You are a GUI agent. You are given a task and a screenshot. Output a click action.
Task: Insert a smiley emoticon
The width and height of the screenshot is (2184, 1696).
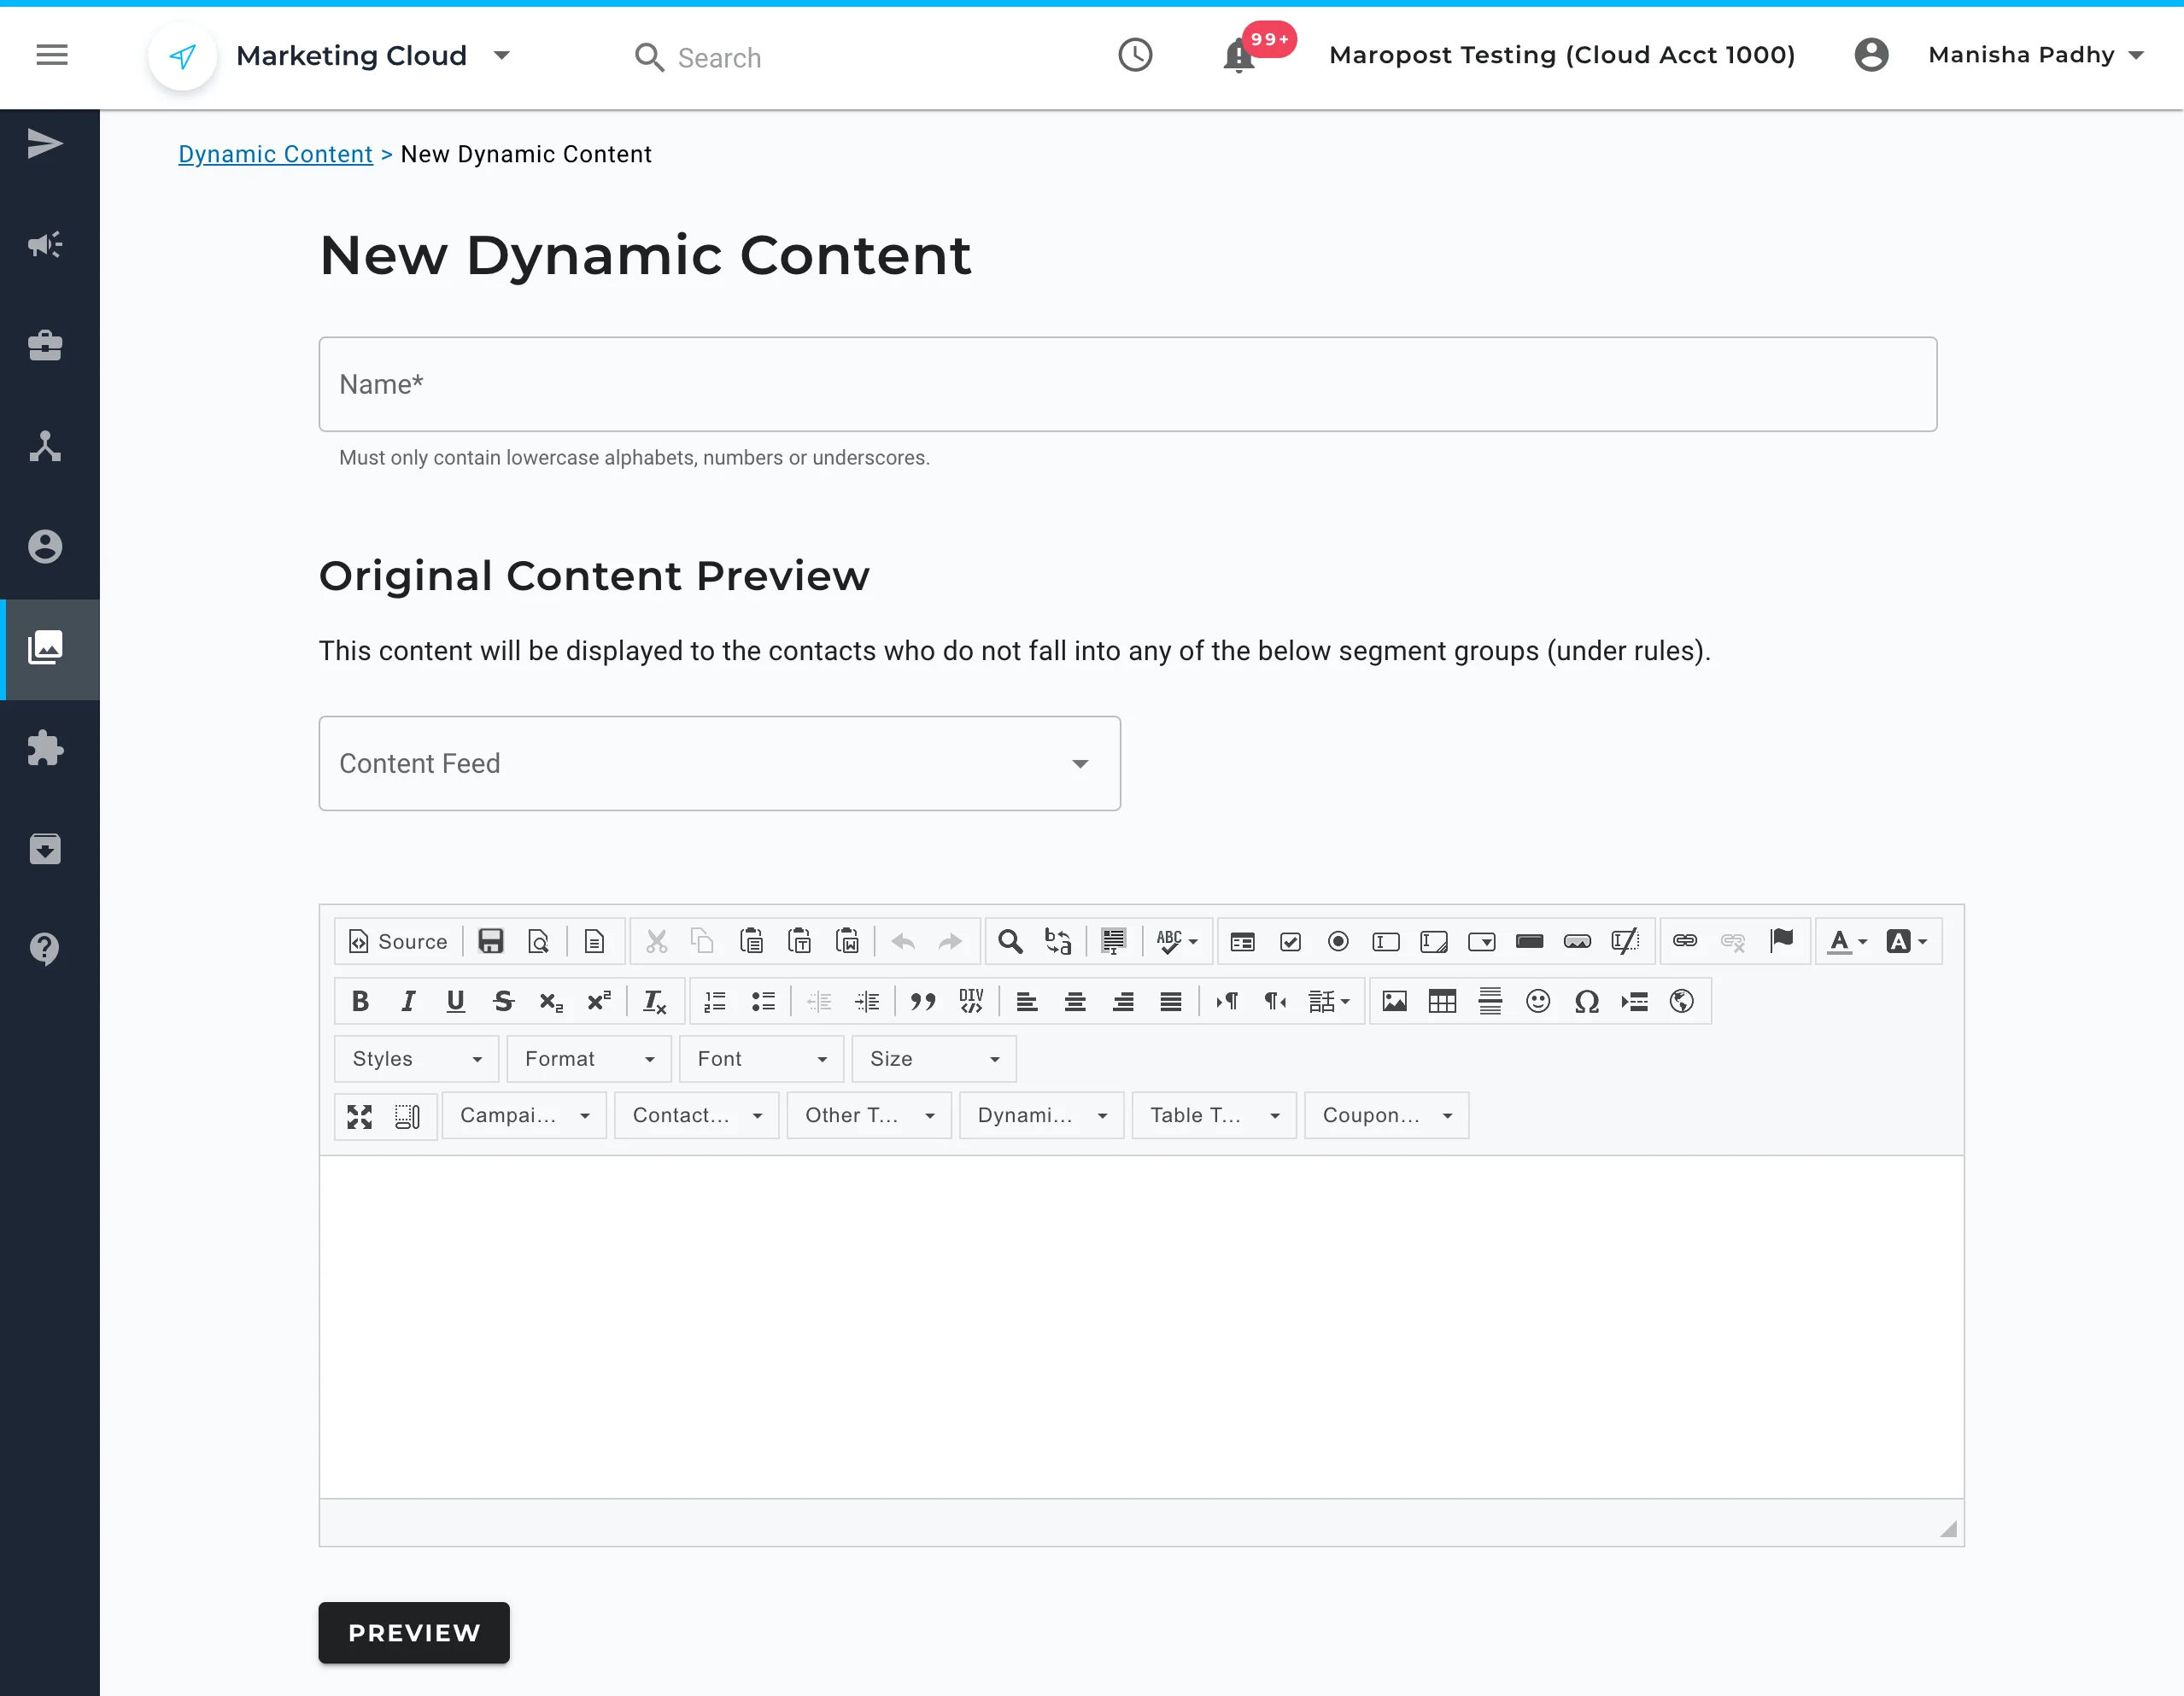(x=1538, y=1001)
